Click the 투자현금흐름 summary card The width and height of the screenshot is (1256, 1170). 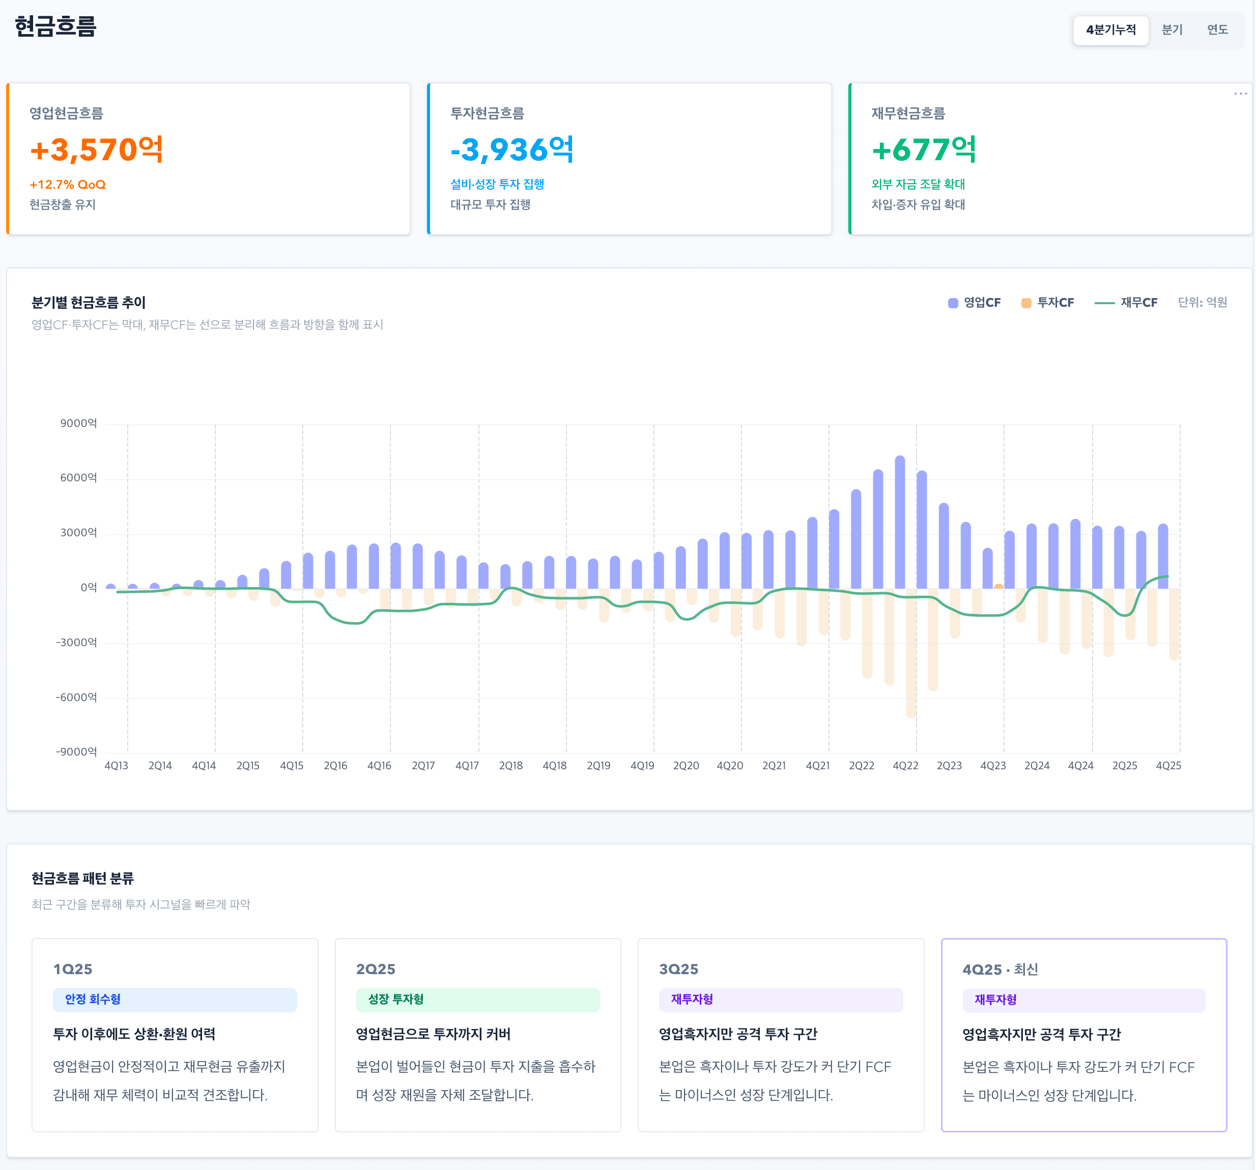629,159
